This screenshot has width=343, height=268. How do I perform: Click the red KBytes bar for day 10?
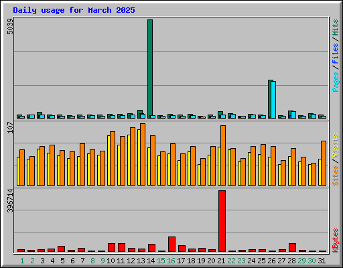pyautogui.click(x=111, y=247)
